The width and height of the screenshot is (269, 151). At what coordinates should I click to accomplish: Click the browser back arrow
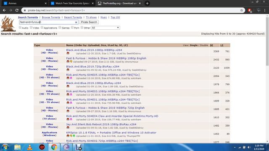point(4,10)
